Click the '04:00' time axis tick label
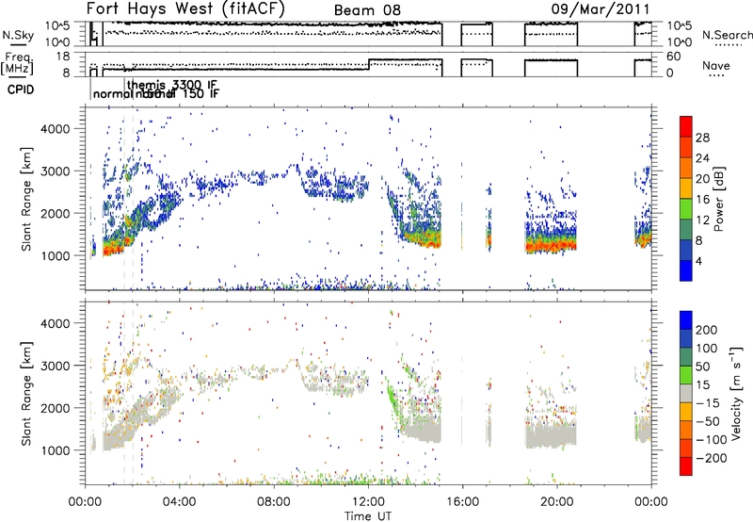This screenshot has width=753, height=522. tap(179, 502)
